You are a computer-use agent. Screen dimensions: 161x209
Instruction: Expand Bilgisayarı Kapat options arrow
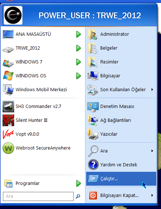point(152,196)
